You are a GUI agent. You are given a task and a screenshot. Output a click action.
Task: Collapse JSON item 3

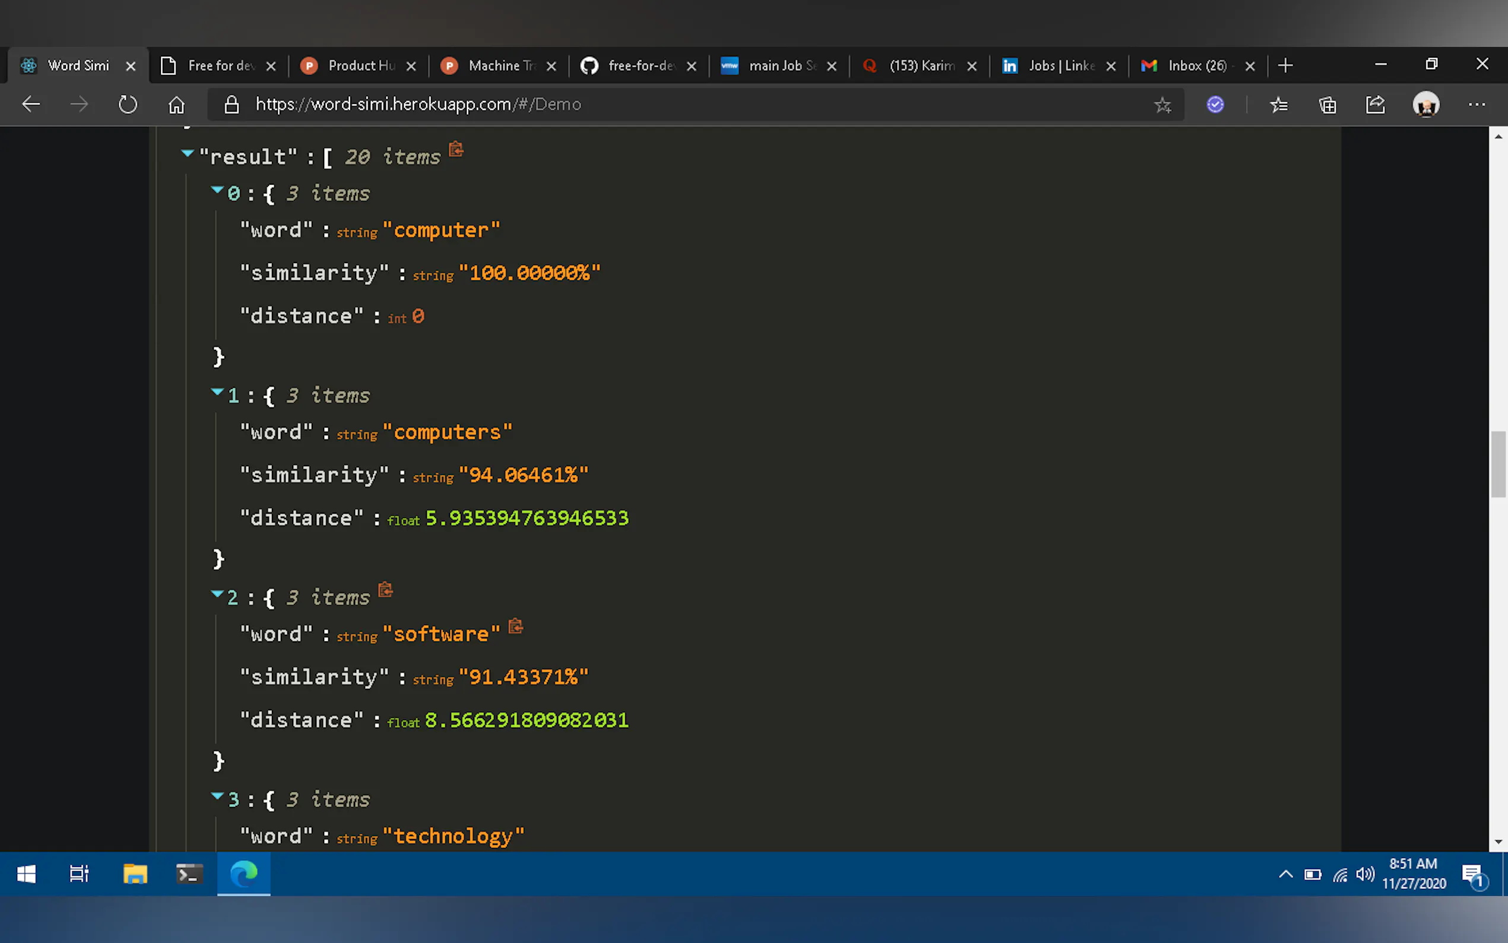click(x=217, y=795)
